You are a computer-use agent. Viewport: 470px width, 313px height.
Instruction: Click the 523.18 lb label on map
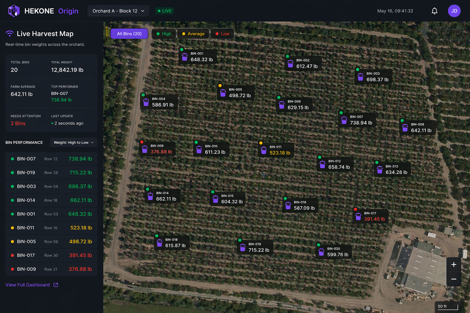point(280,153)
